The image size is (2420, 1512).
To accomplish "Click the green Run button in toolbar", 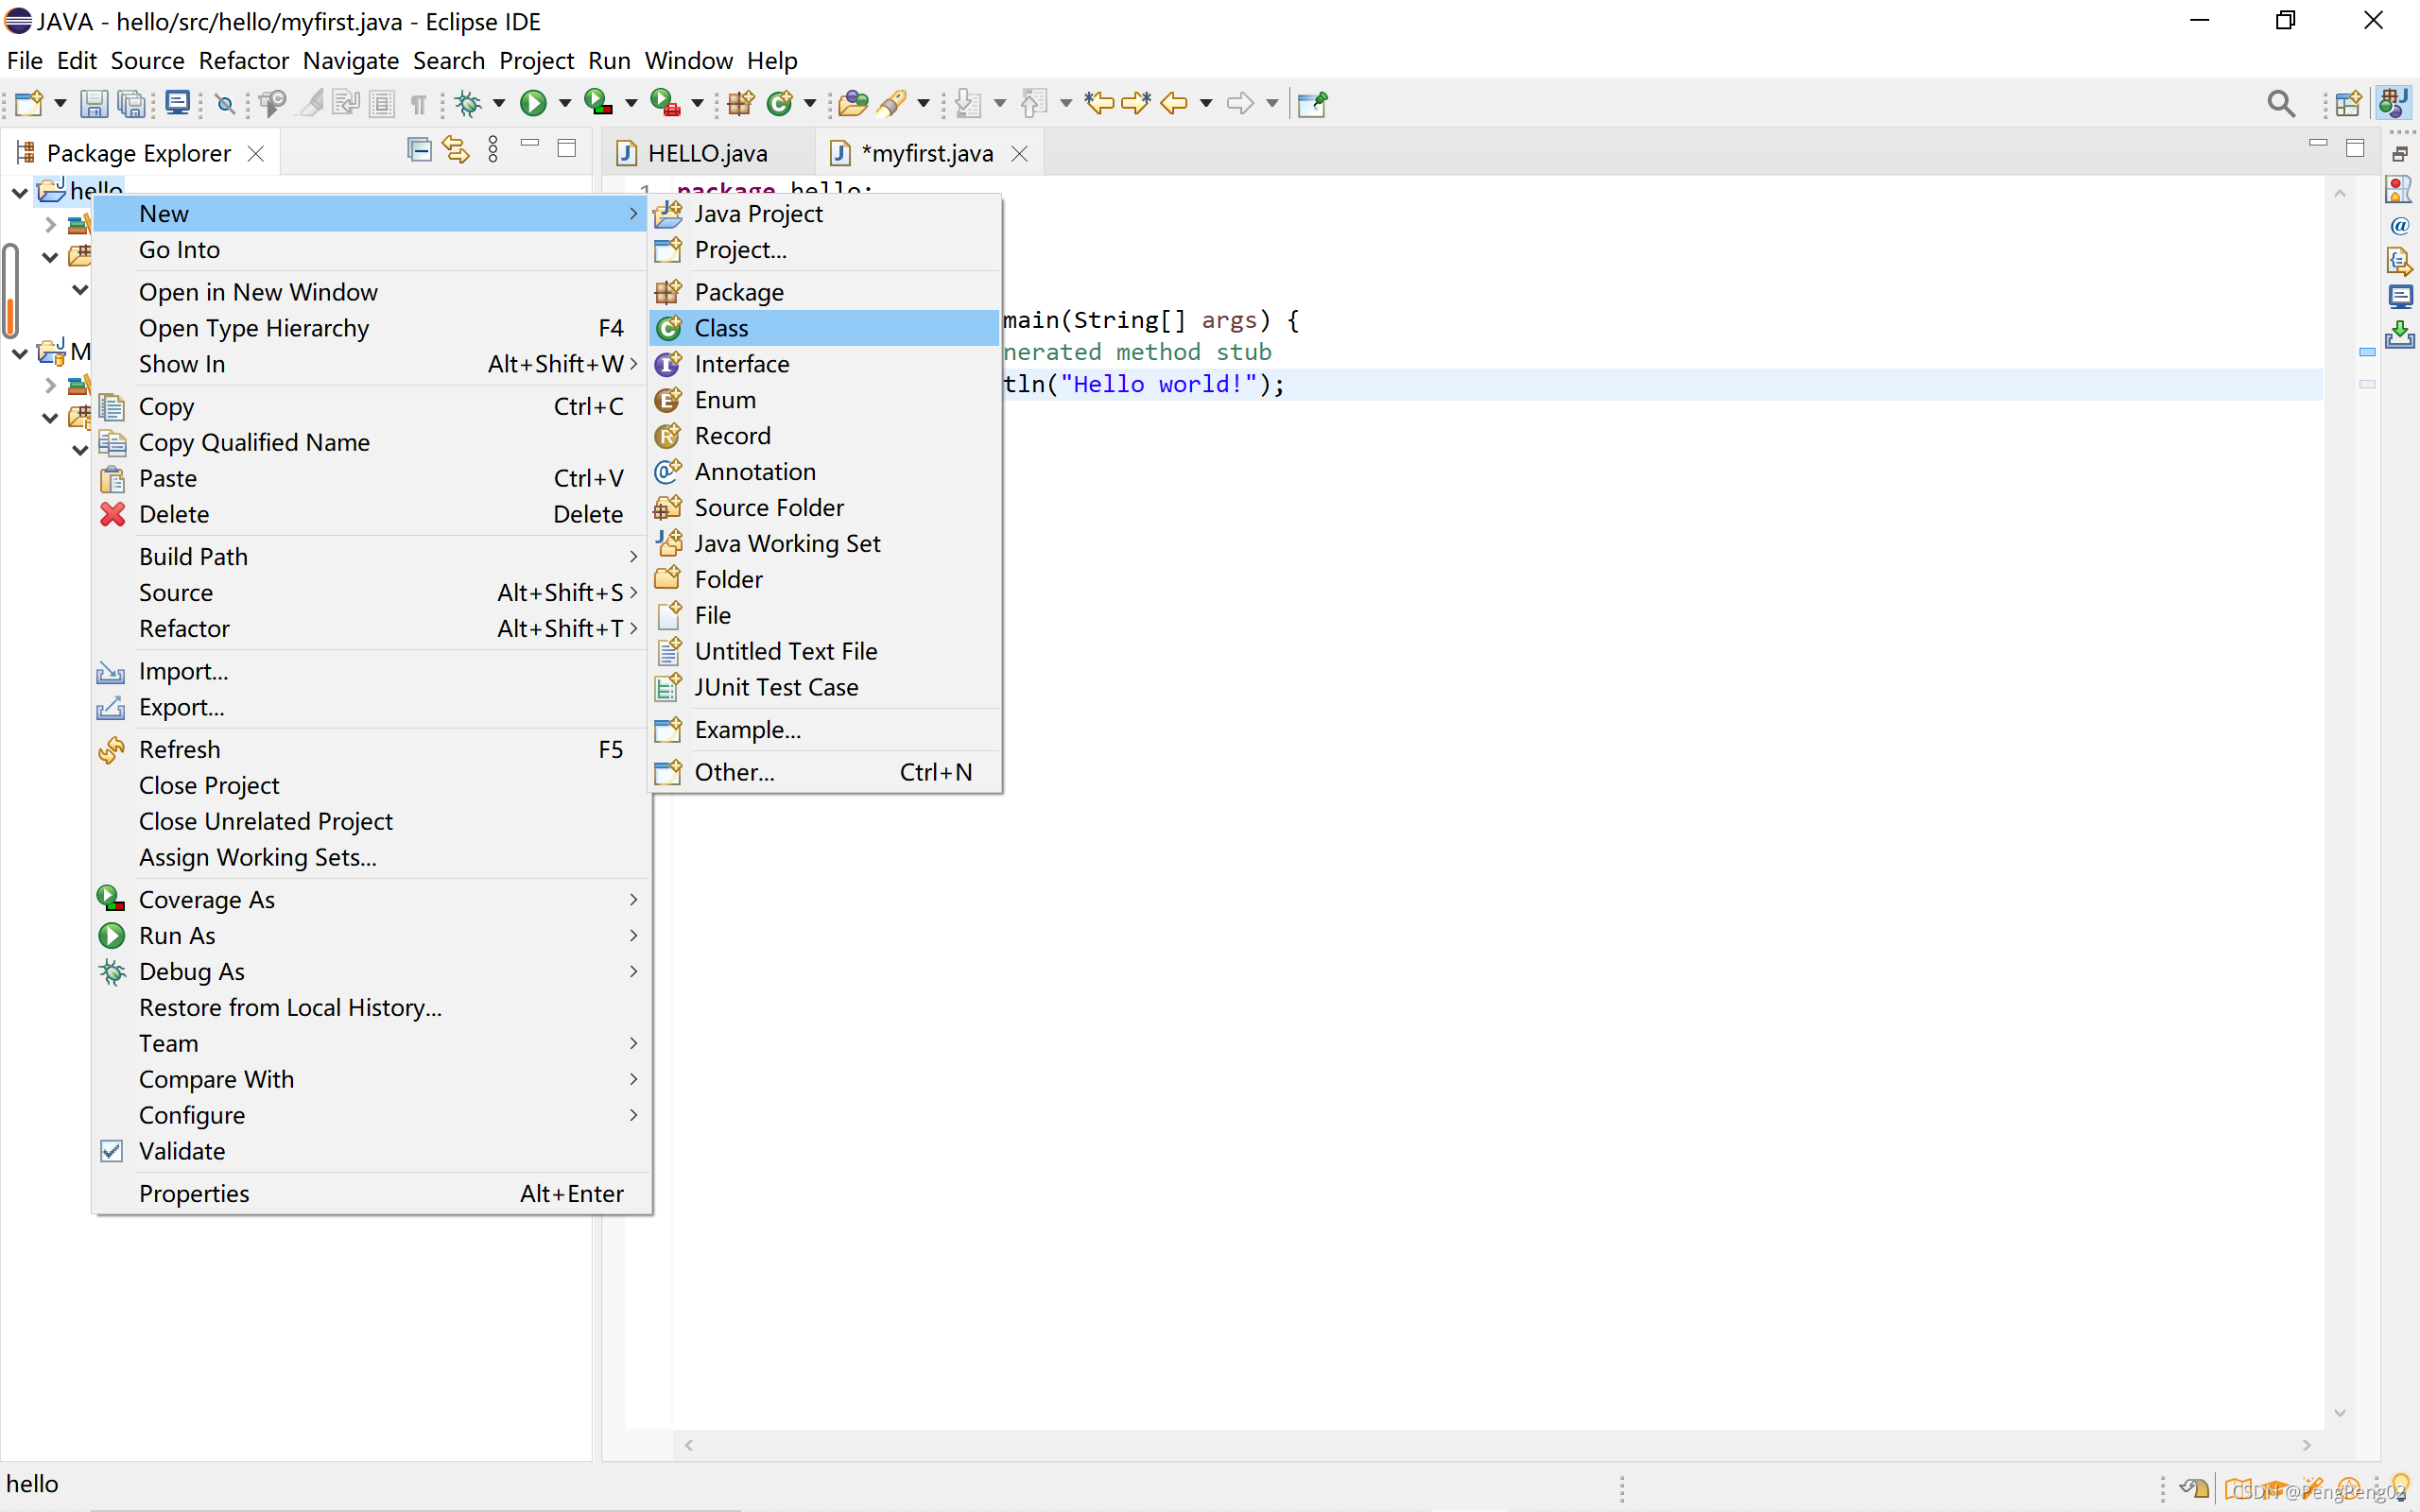I will click(x=533, y=103).
